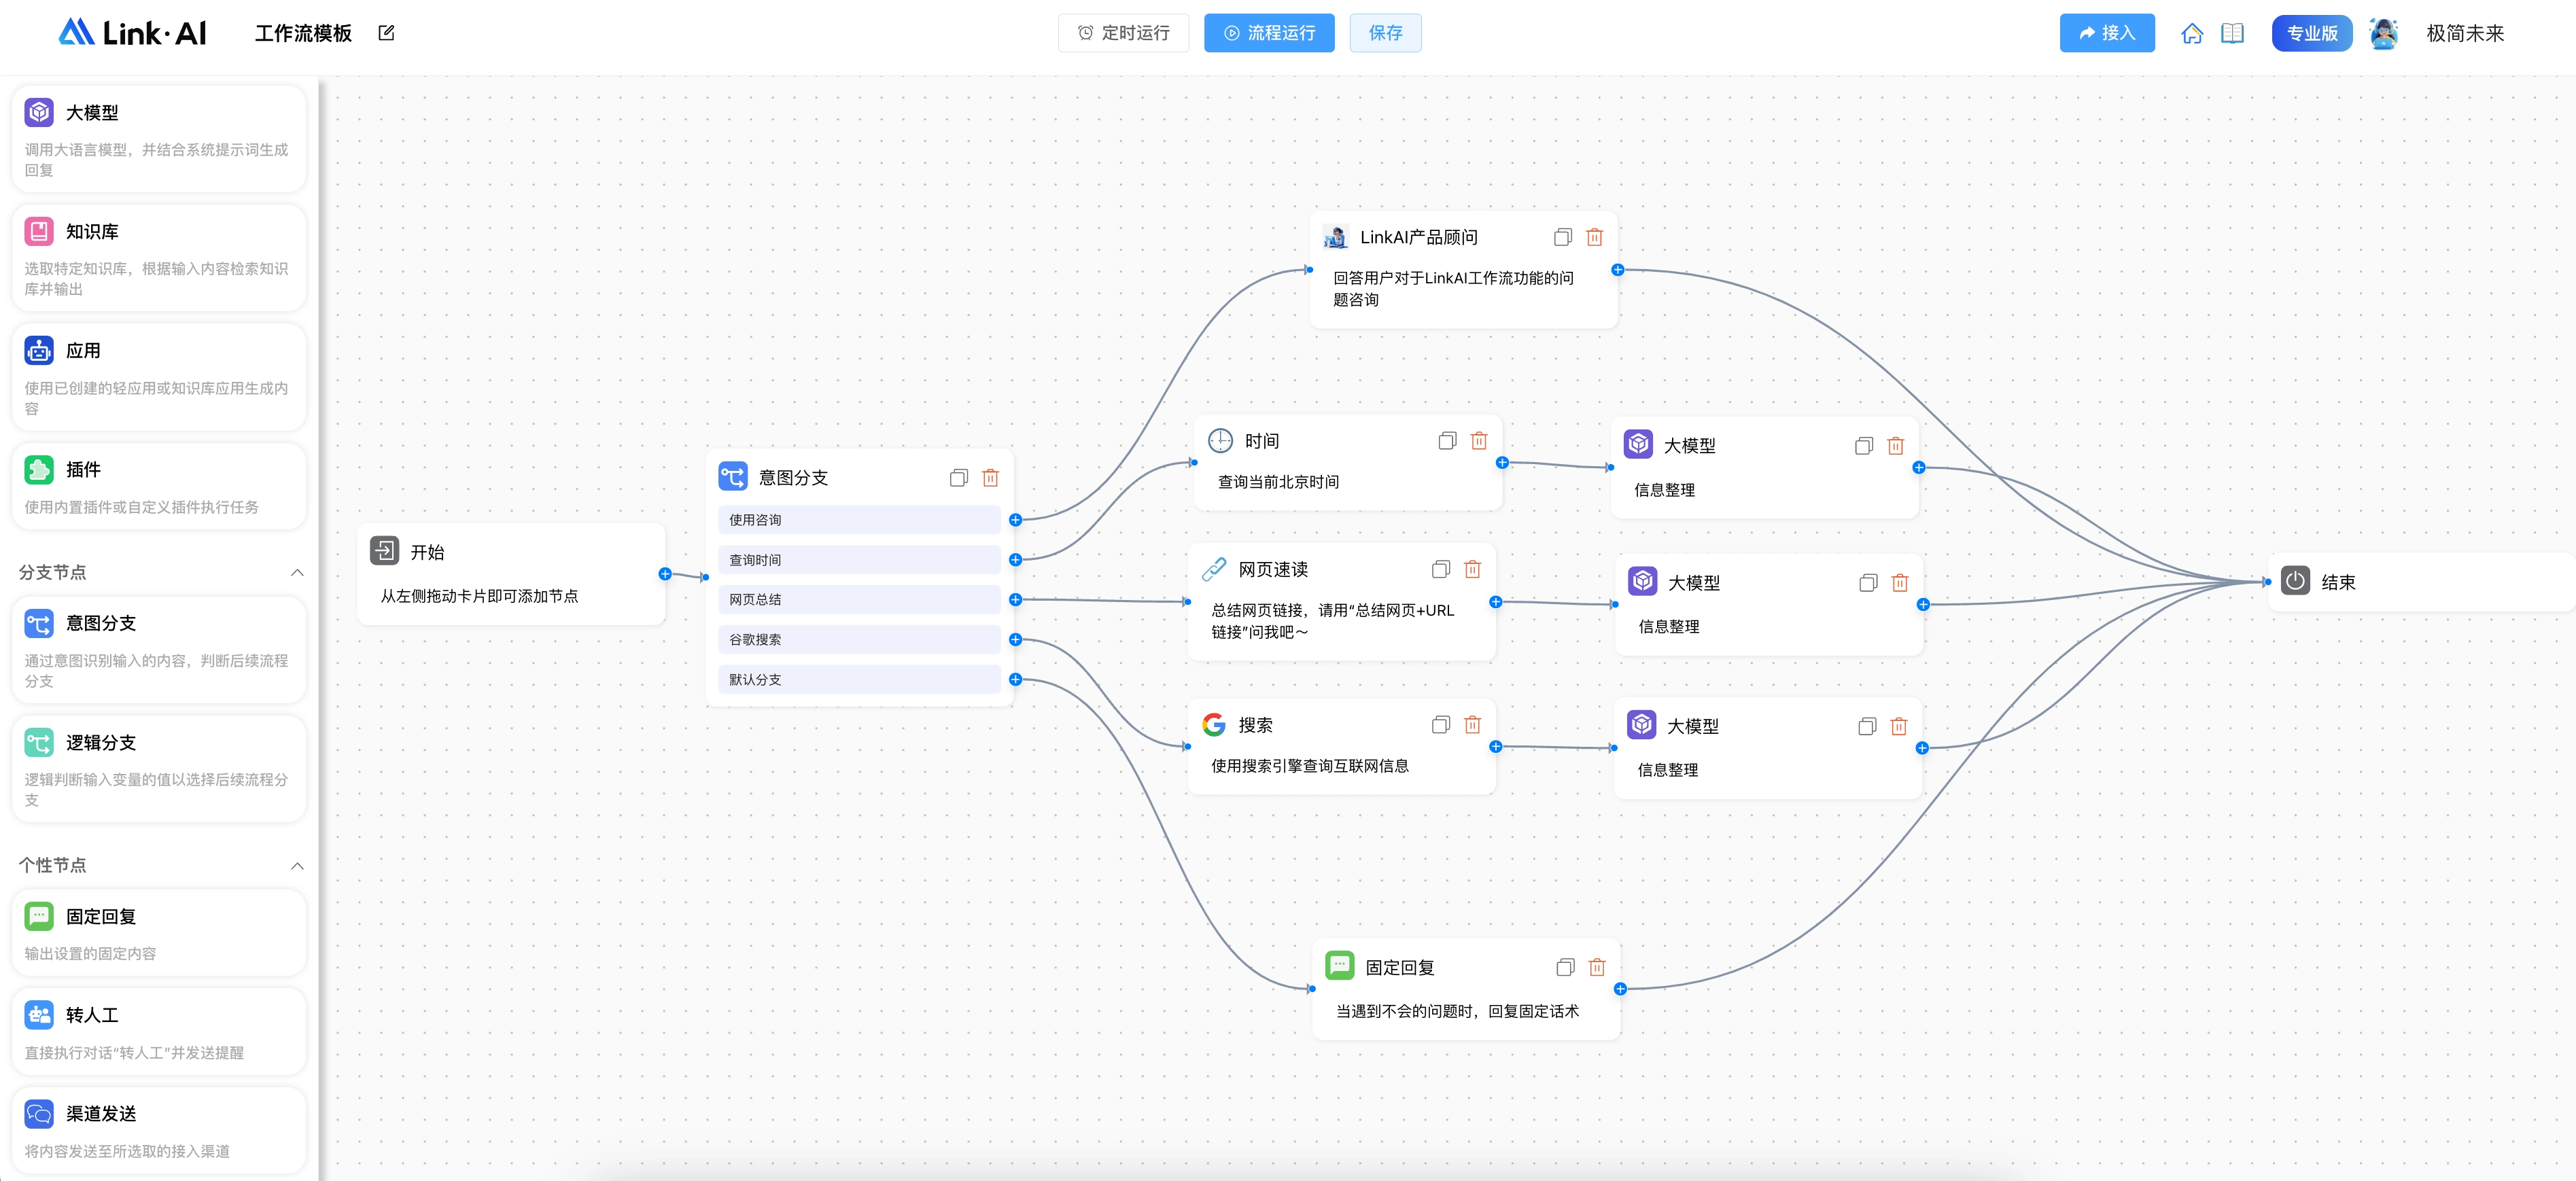This screenshot has height=1181, width=2576.
Task: Delete the 时间 node via its trash icon
Action: (1479, 440)
